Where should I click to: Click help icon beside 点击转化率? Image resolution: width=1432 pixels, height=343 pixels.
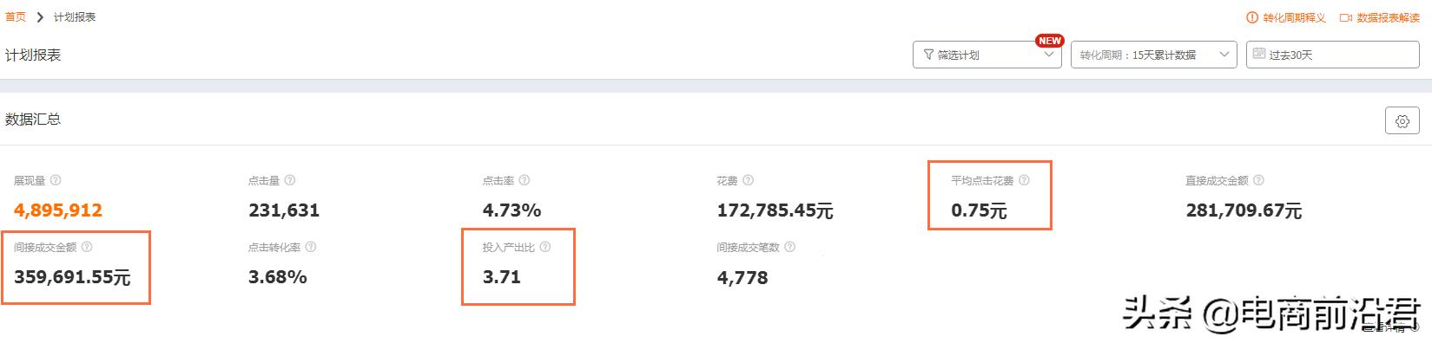pos(311,247)
